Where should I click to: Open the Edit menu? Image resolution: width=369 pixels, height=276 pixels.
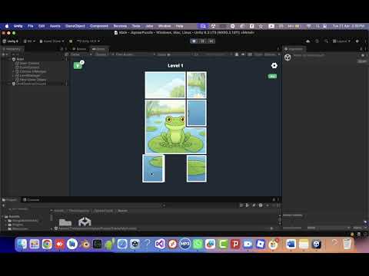42,26
